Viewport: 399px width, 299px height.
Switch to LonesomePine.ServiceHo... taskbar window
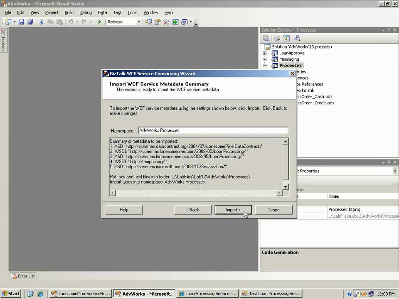coord(80,294)
